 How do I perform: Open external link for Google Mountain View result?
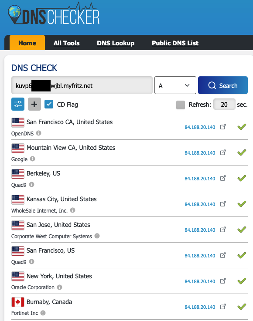[223, 152]
